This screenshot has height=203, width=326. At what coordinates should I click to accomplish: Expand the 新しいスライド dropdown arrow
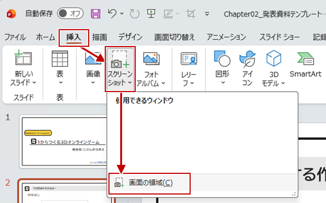pyautogui.click(x=34, y=83)
